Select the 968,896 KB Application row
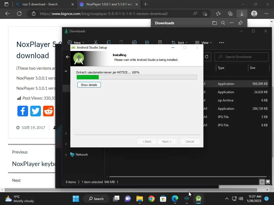 [236, 84]
